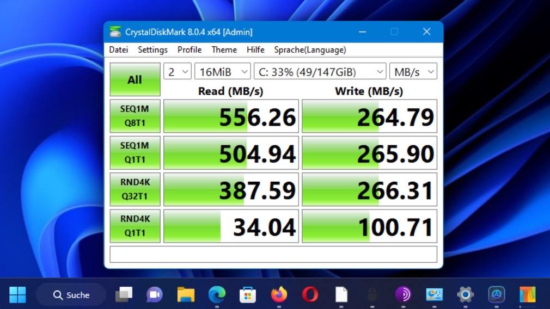The height and width of the screenshot is (309, 550).
Task: Click the Suche search box in taskbar
Action: [x=71, y=294]
